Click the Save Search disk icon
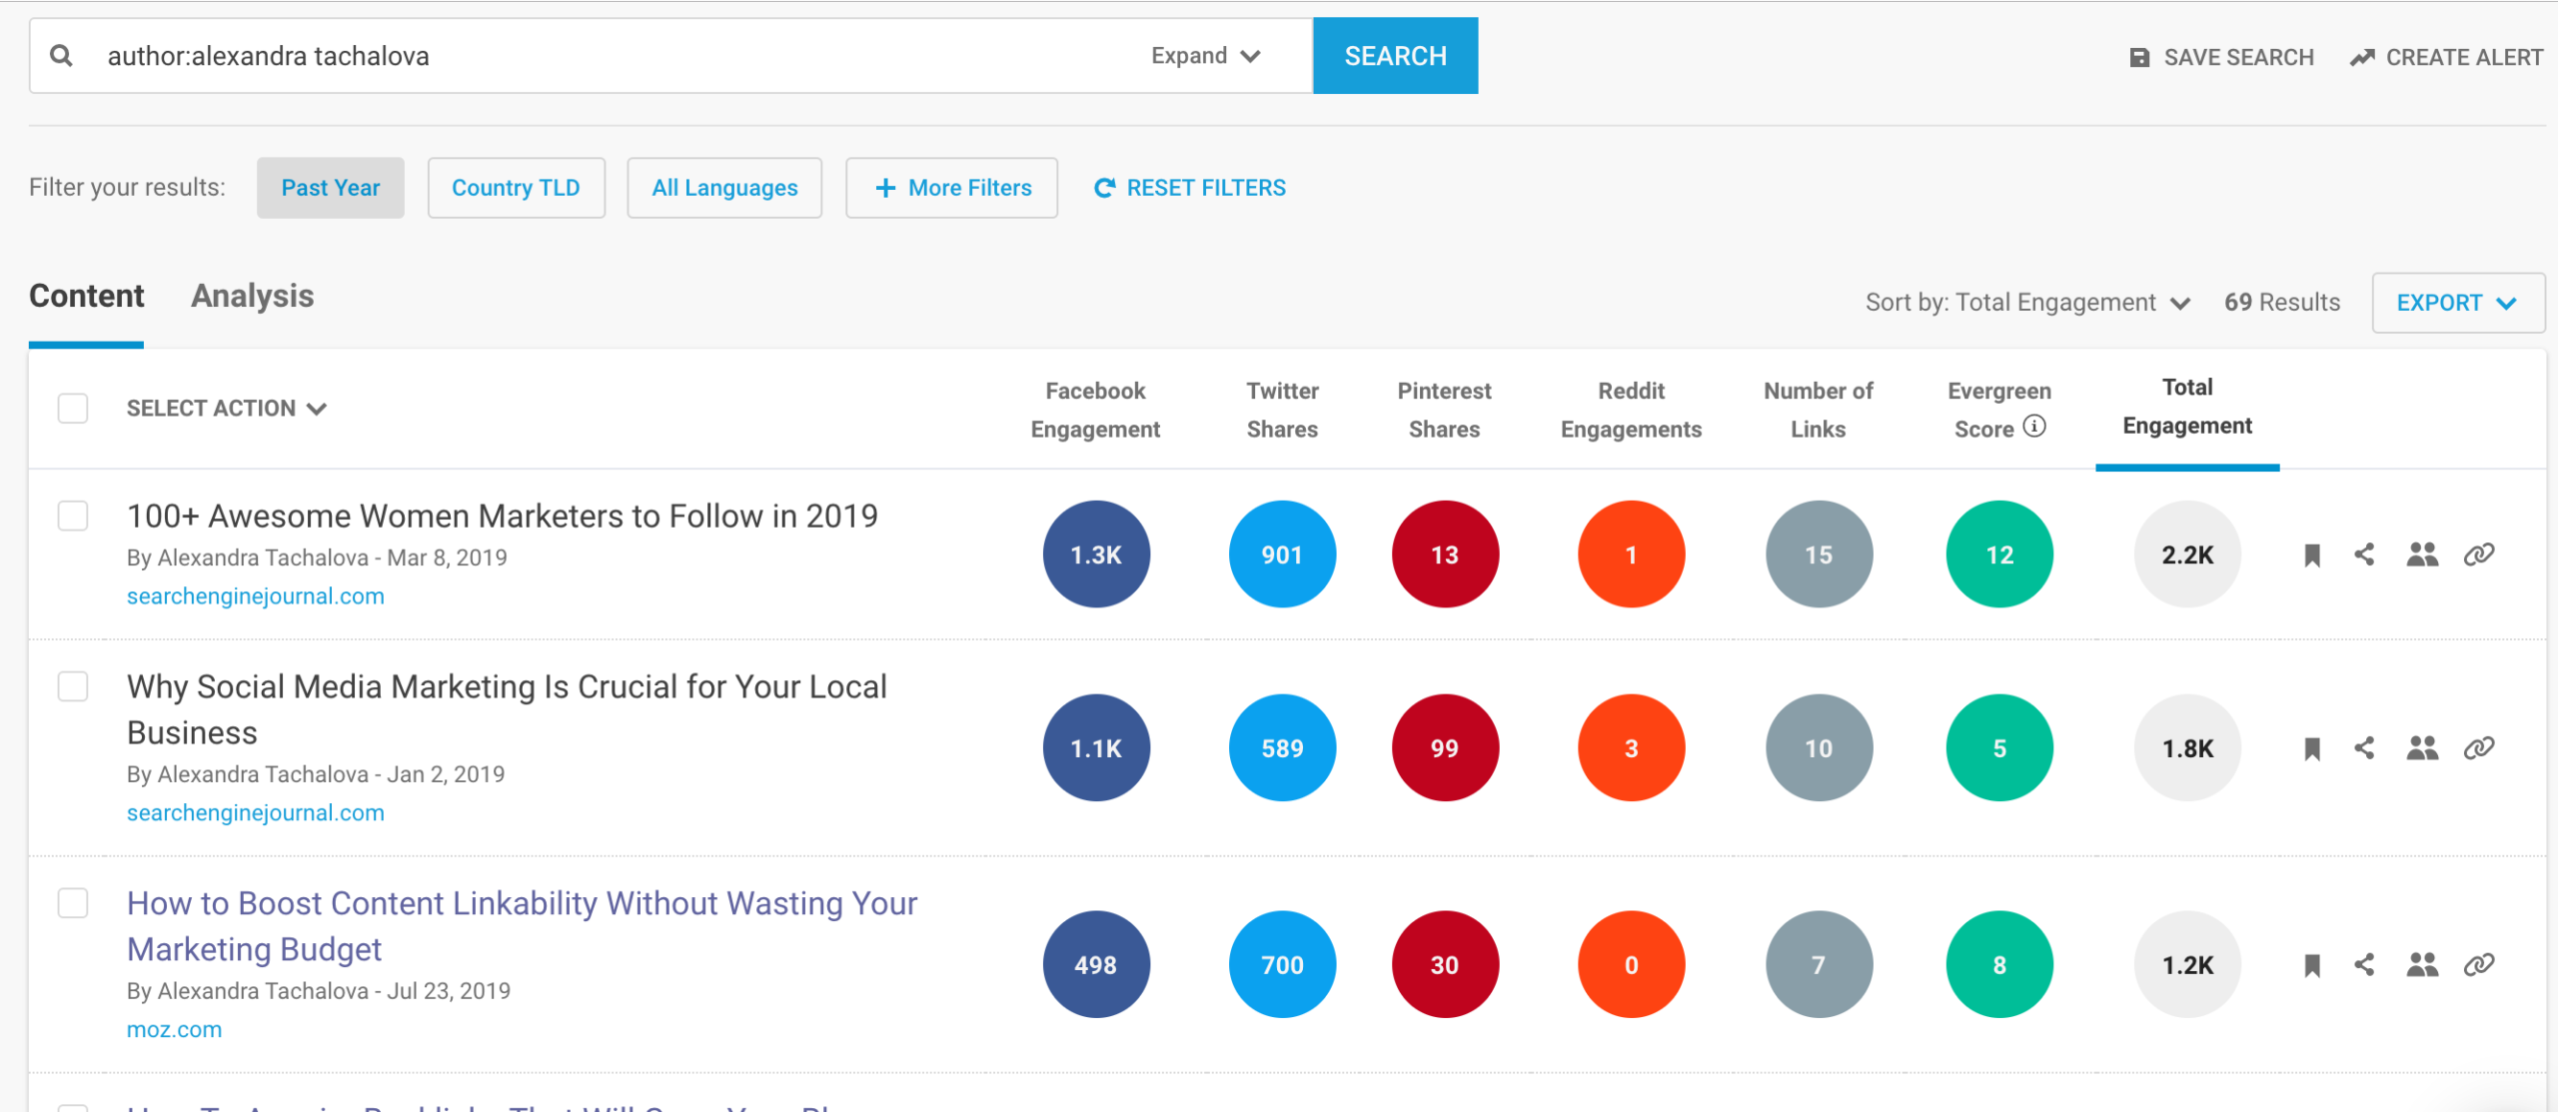The height and width of the screenshot is (1112, 2558). pyautogui.click(x=2139, y=58)
